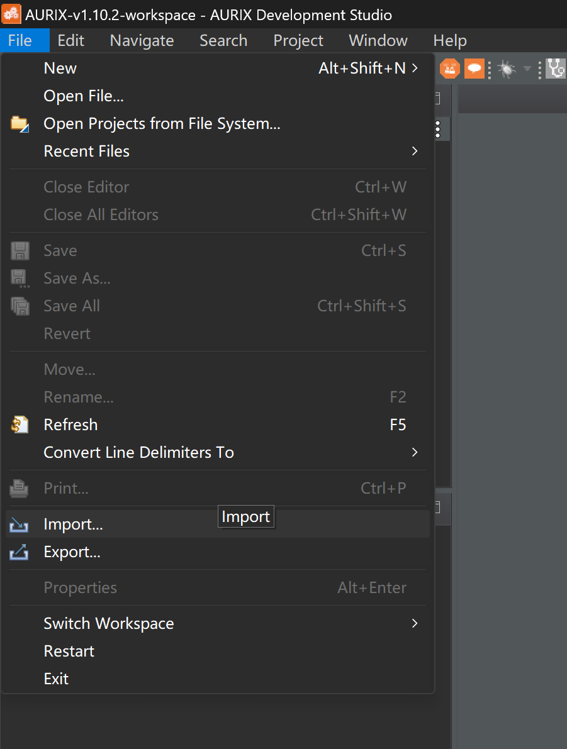
Task: Open the Edit menu
Action: tap(70, 41)
